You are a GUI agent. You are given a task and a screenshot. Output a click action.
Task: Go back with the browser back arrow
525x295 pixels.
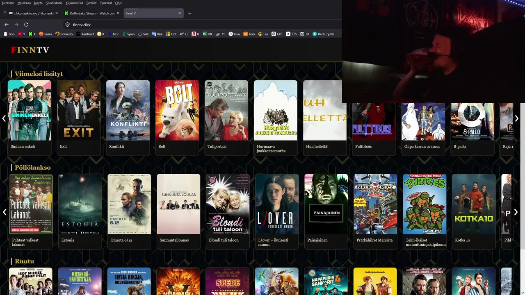[x=7, y=25]
